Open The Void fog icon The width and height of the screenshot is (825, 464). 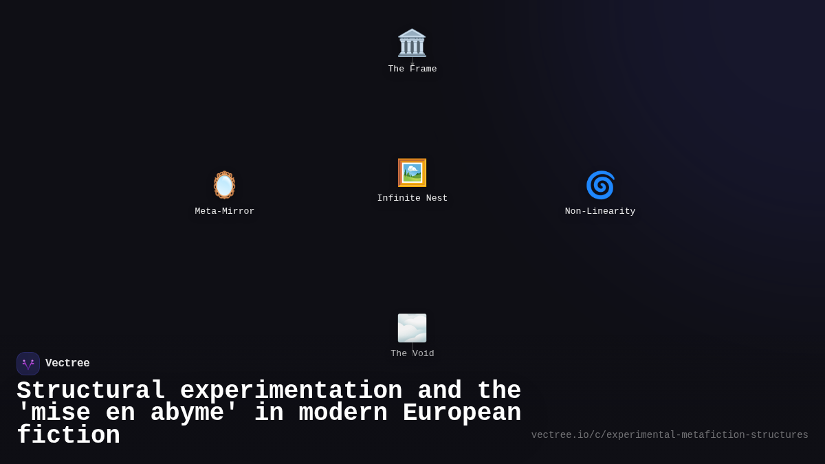tap(412, 328)
